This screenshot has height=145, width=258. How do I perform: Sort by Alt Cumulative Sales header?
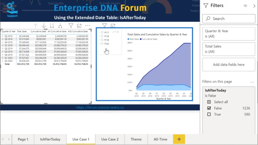pyautogui.click(x=57, y=31)
